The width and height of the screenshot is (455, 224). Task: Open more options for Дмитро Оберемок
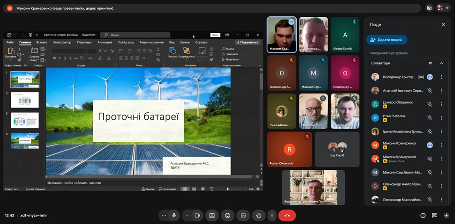click(441, 104)
